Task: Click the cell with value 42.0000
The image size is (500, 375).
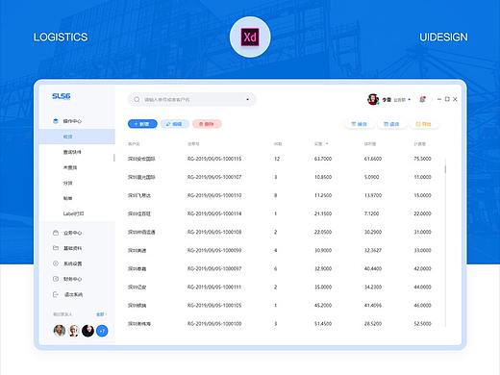Action: tap(422, 268)
